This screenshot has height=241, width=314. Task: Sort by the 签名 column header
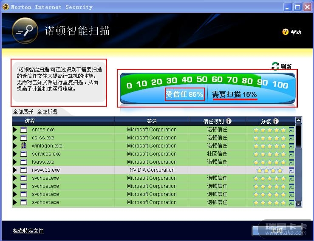click(152, 121)
